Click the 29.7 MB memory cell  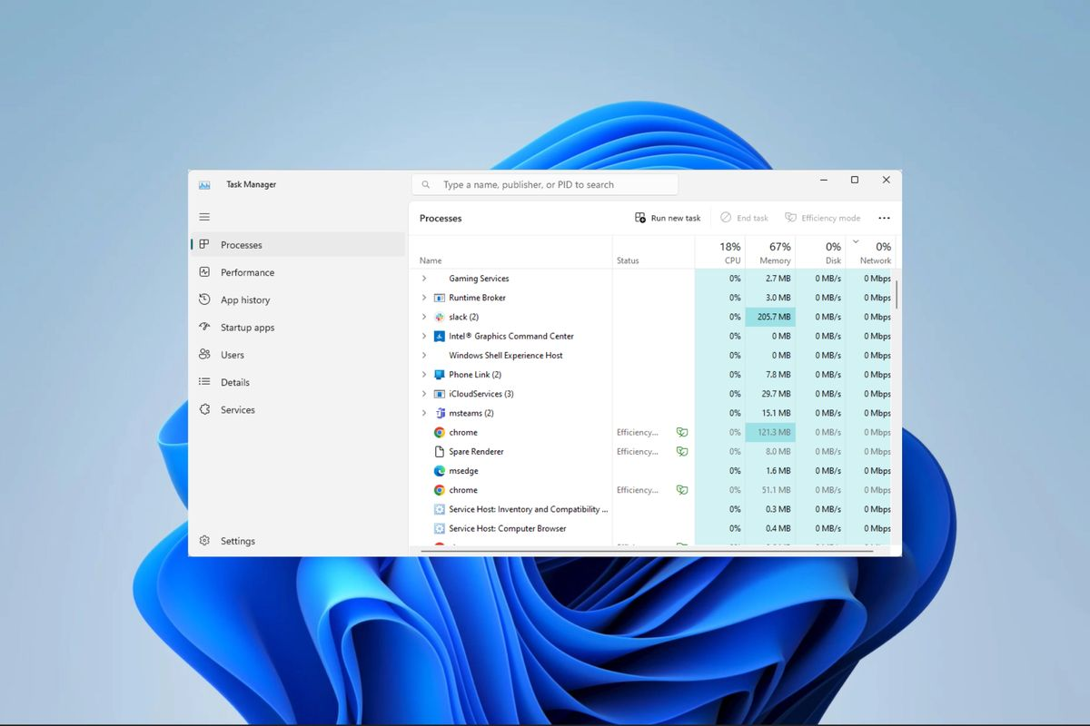tap(770, 394)
